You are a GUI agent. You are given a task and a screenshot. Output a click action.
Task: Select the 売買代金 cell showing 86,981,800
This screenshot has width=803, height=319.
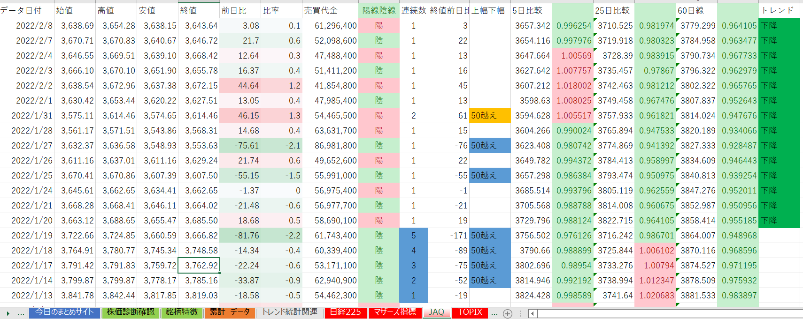pos(330,146)
